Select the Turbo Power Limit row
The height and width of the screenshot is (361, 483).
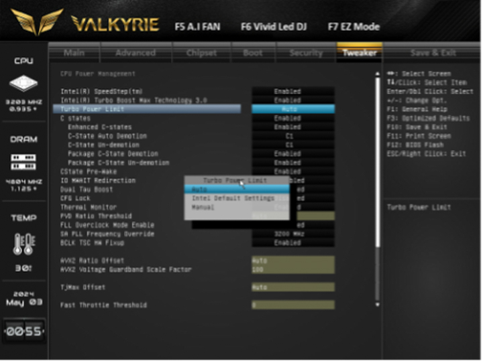point(147,109)
